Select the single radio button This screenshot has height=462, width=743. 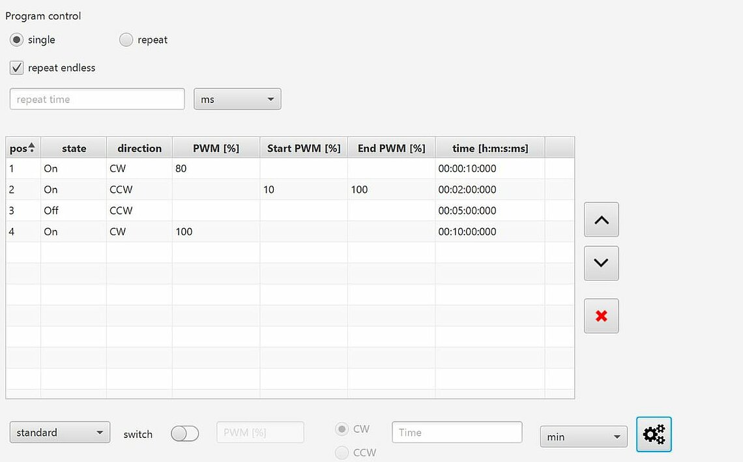17,40
